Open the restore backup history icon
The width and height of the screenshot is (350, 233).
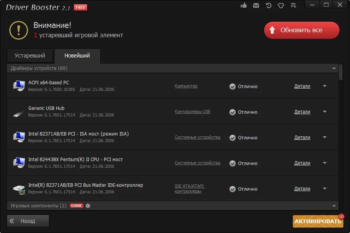click(268, 5)
